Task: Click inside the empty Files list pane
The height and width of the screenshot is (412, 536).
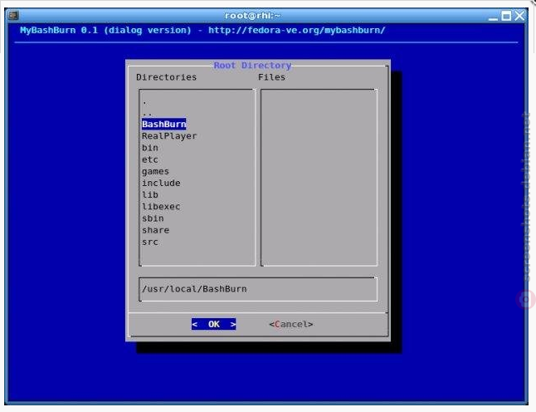Action: click(319, 177)
